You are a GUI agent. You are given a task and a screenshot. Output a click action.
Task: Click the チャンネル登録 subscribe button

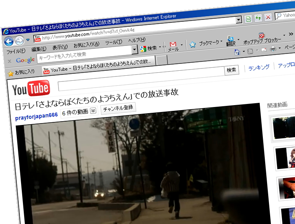tap(118, 108)
